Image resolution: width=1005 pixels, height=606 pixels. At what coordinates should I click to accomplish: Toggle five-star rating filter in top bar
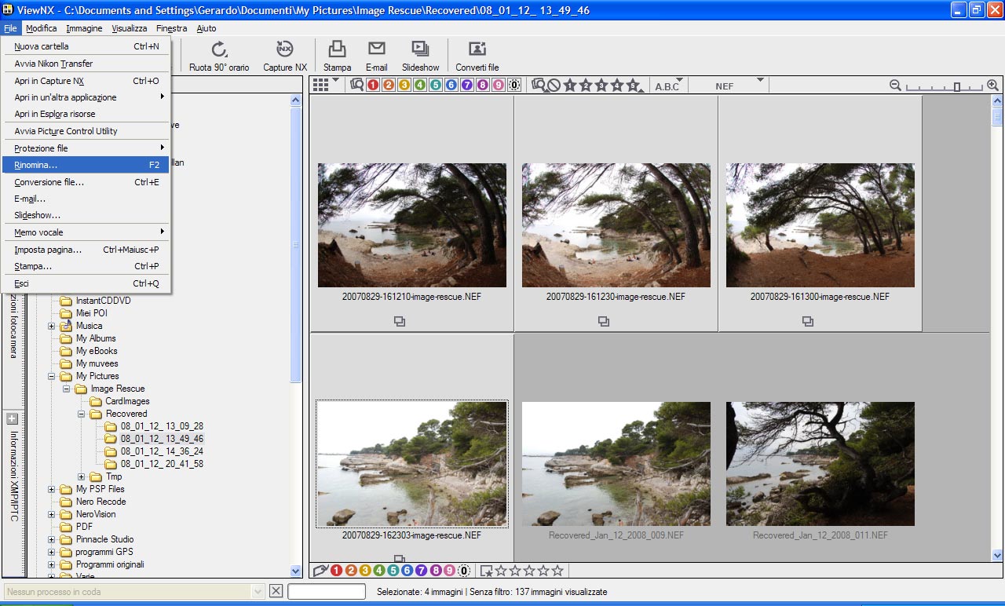tap(634, 86)
